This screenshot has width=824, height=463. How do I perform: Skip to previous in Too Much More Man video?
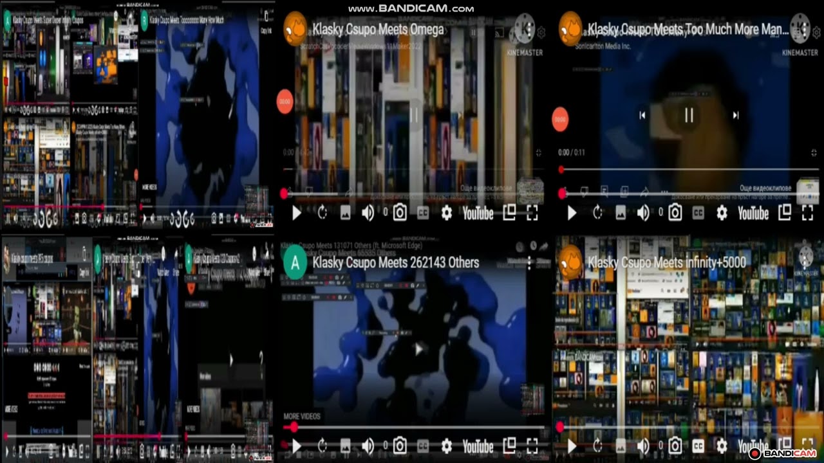coord(642,115)
